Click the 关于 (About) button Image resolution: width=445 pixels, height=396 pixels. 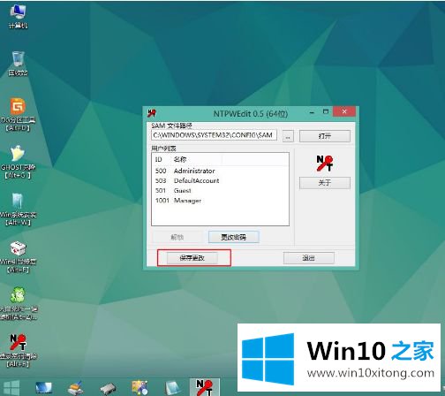(x=325, y=183)
